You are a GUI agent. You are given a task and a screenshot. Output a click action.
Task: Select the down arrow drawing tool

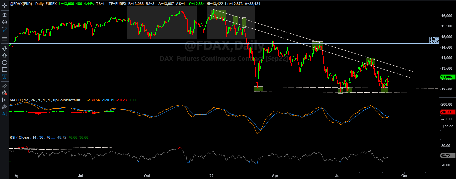(x=5, y=48)
